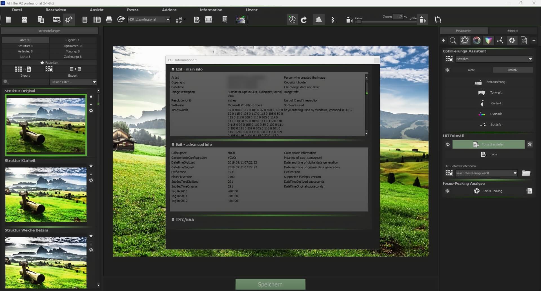Select the batch processing gear icon
Image resolution: width=541 pixels, height=291 pixels.
(x=69, y=19)
